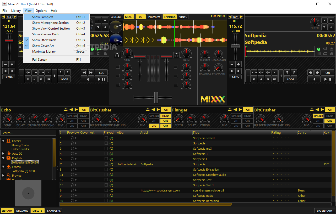Image resolution: width=336 pixels, height=214 pixels.
Task: Open the Options menu
Action: 41,11
